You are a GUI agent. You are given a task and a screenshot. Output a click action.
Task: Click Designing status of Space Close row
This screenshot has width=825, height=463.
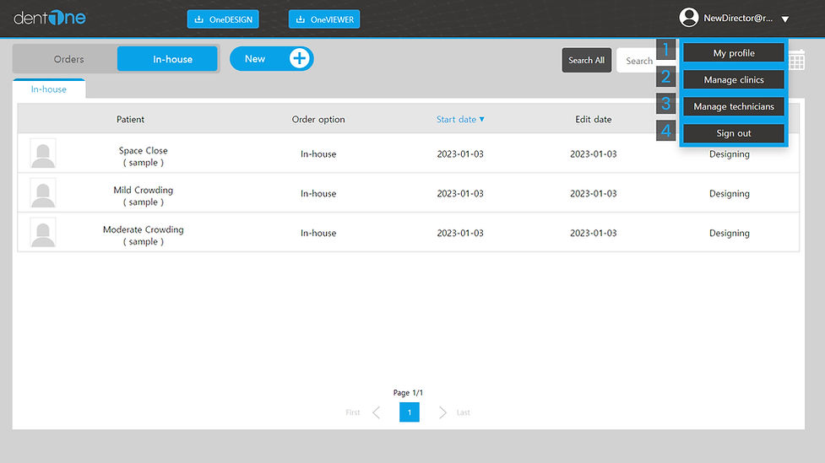[x=730, y=154]
